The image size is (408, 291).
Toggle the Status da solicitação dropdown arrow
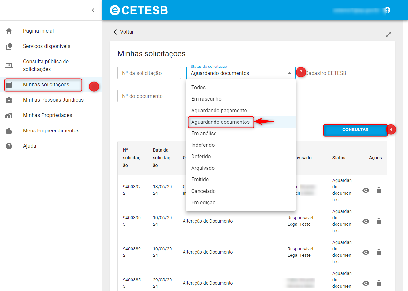tap(290, 73)
